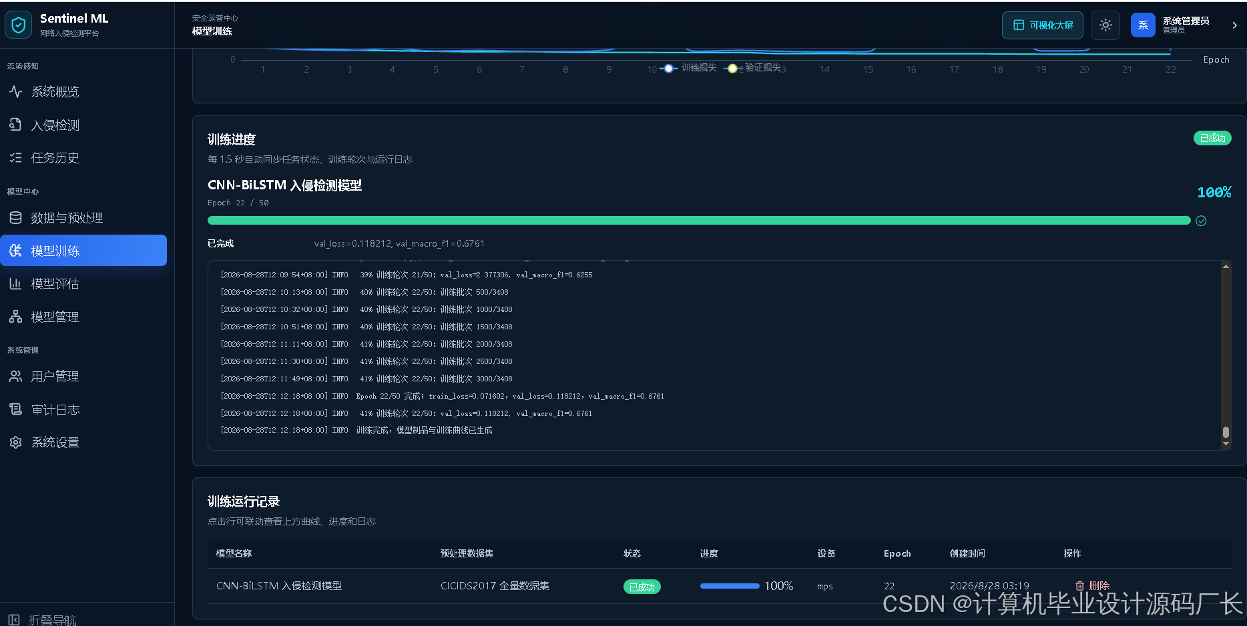Click the log scrollbar down arrow
The height and width of the screenshot is (626, 1247).
1226,444
